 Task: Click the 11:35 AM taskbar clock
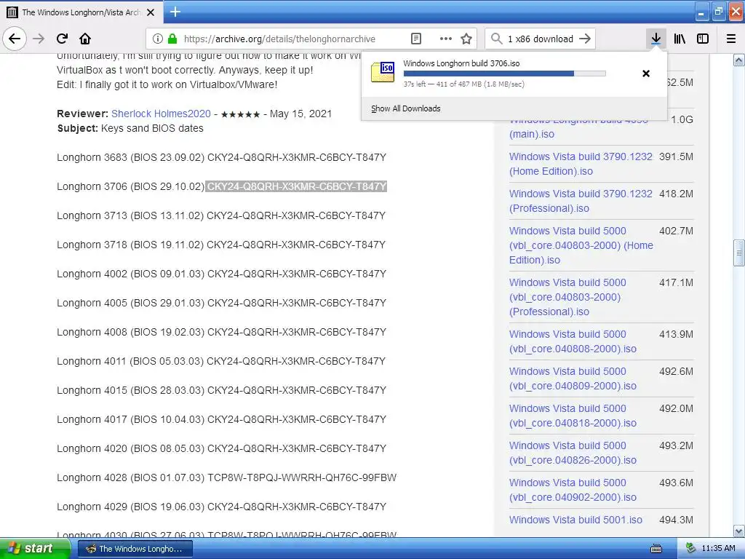click(x=718, y=549)
